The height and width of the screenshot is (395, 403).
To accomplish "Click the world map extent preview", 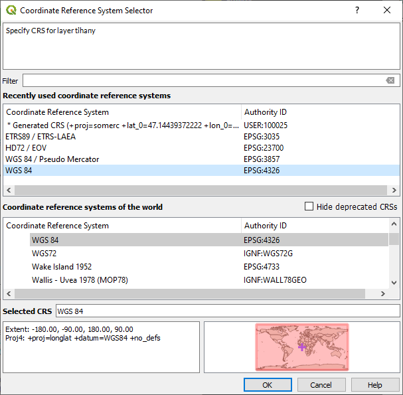I will pyautogui.click(x=302, y=347).
